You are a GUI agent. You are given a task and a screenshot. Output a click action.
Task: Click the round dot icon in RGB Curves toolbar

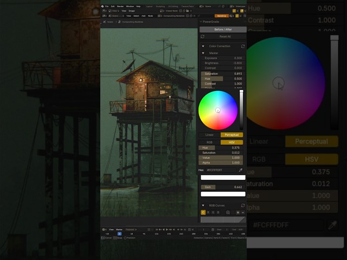[238, 212]
